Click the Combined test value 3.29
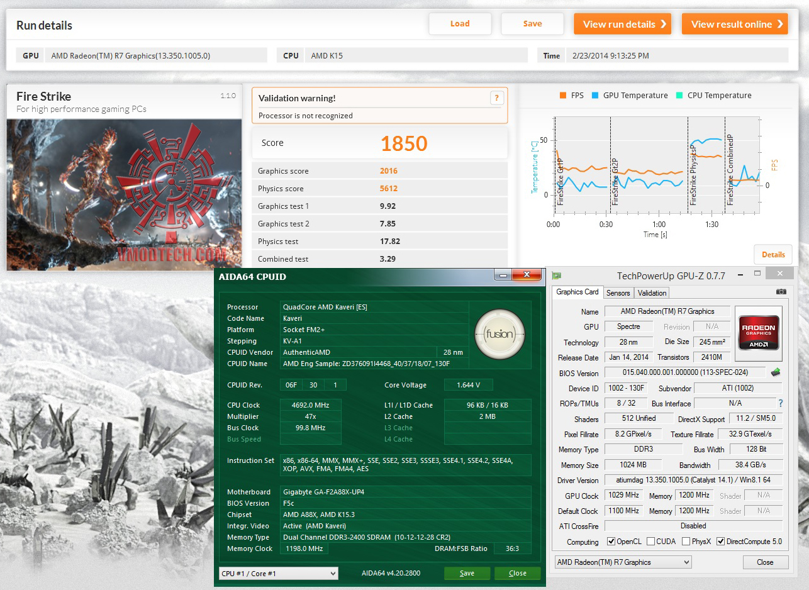The image size is (809, 590). pos(389,259)
